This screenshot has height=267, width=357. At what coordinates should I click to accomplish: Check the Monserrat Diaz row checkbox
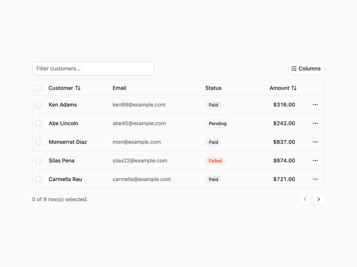coord(39,142)
